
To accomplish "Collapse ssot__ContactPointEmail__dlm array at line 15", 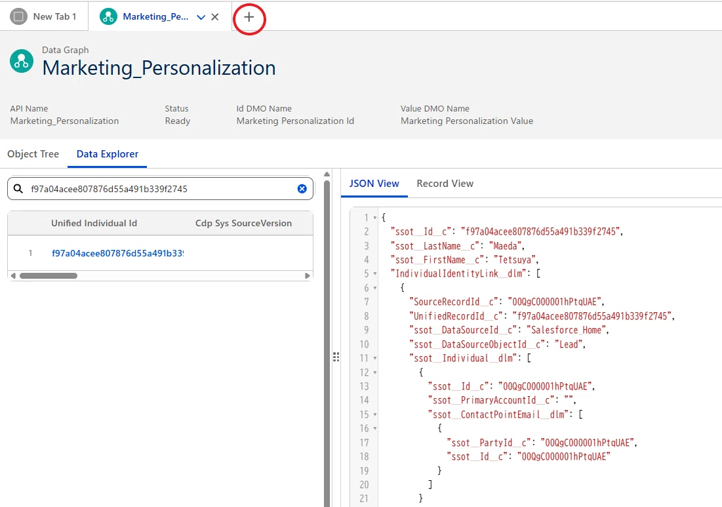I will [x=375, y=415].
